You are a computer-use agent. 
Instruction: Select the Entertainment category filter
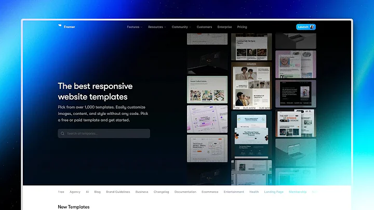[x=234, y=192]
